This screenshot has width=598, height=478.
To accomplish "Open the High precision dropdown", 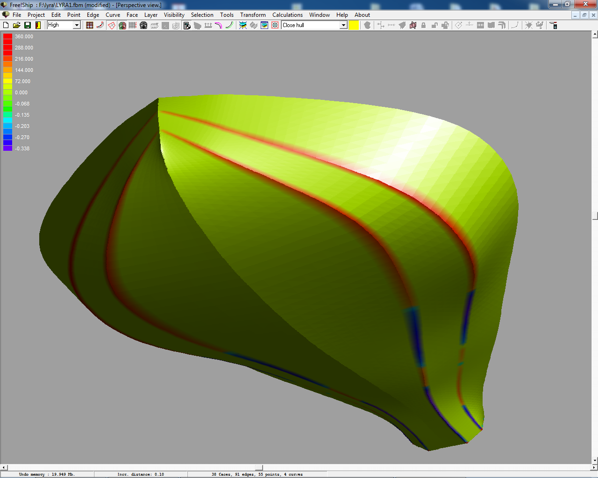I will coord(77,25).
